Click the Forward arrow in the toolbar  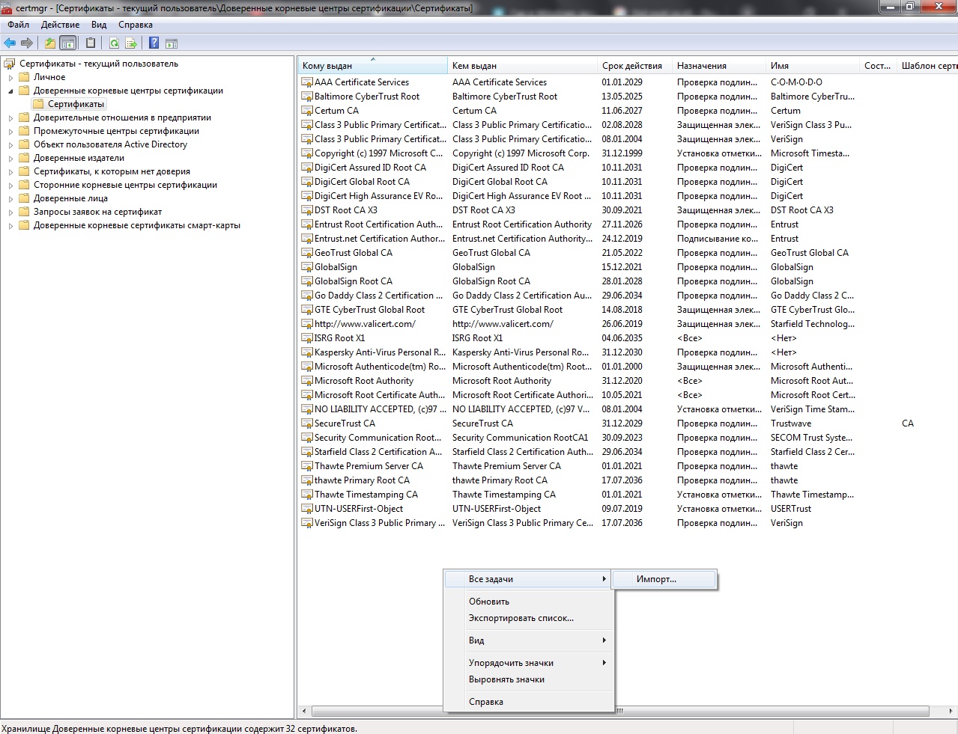(x=27, y=43)
